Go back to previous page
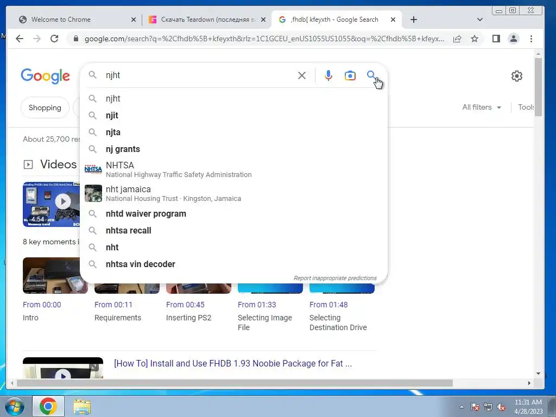The image size is (556, 417). tap(20, 39)
